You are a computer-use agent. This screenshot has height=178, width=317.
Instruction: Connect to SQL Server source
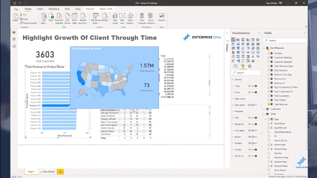tap(67, 18)
